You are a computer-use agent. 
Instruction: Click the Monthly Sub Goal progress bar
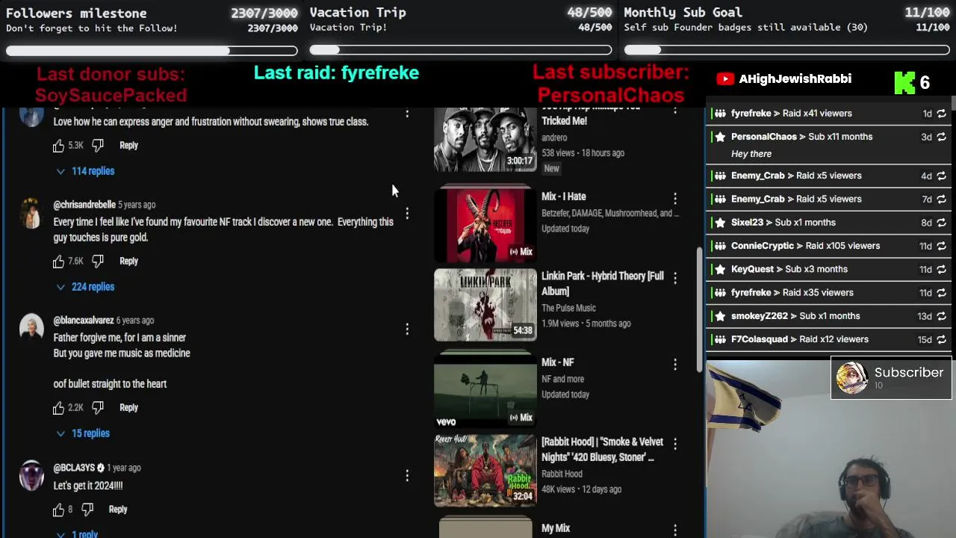coord(786,50)
